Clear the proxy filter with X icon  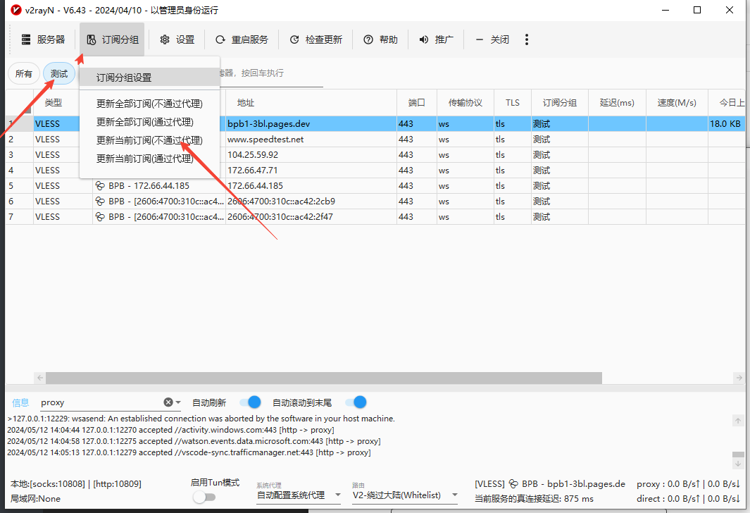(168, 402)
